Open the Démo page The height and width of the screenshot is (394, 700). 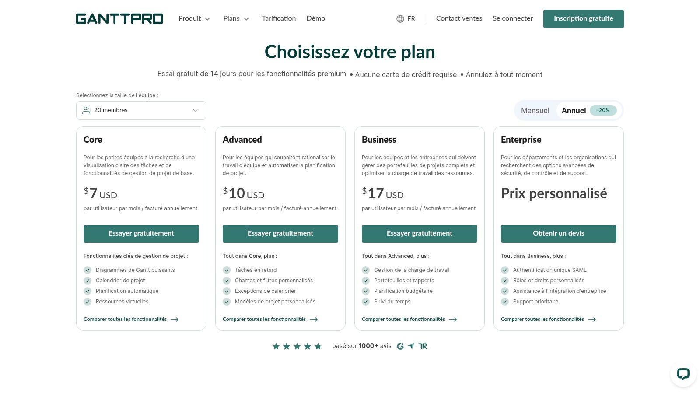[315, 18]
